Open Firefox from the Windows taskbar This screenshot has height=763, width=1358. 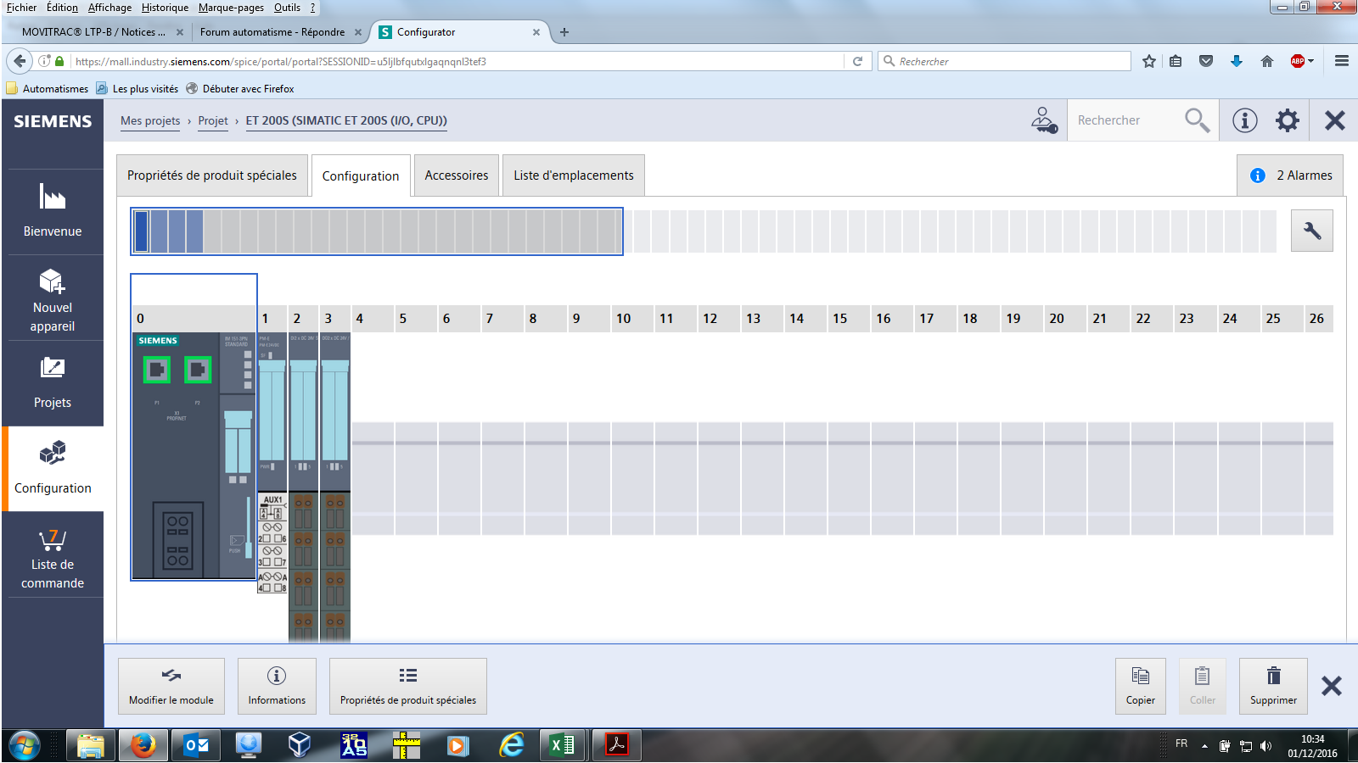pos(143,745)
